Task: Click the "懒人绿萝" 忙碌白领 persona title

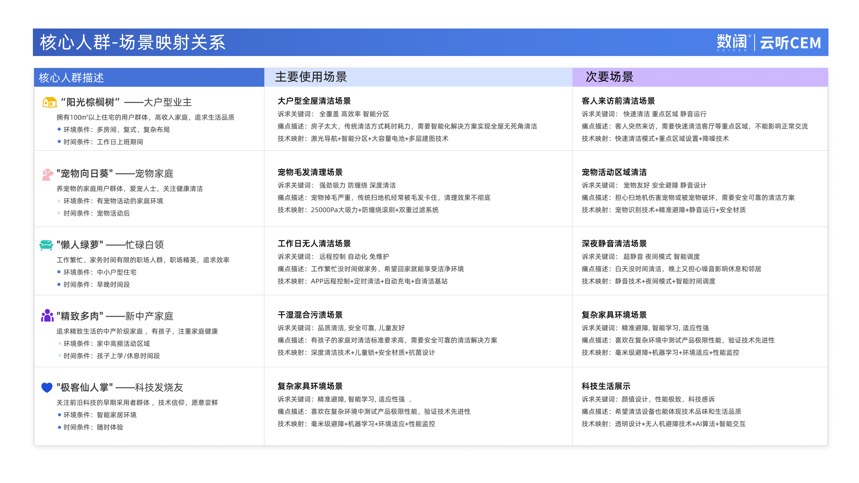Action: point(110,245)
